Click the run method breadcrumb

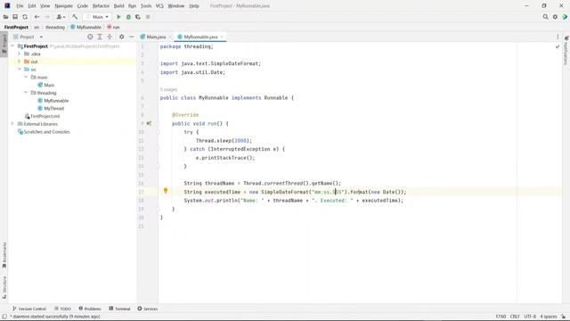click(113, 27)
